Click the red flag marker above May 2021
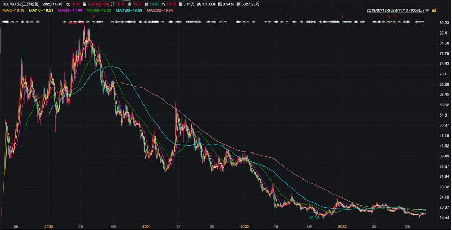Screen dimensions: 452x230 coord(189,17)
